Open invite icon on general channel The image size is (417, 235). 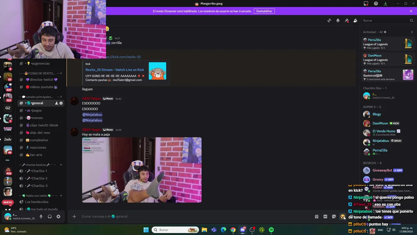pos(56,103)
